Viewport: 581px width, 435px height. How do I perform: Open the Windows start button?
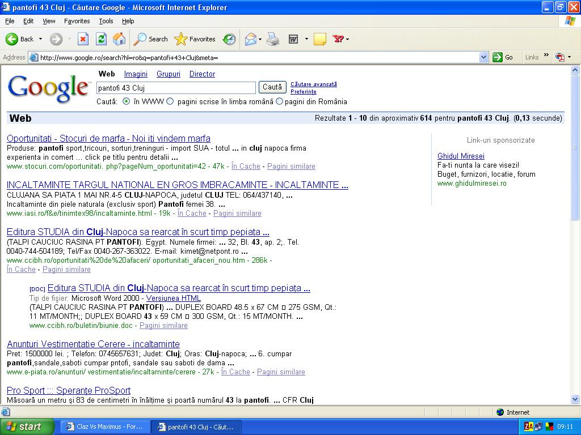[x=27, y=427]
